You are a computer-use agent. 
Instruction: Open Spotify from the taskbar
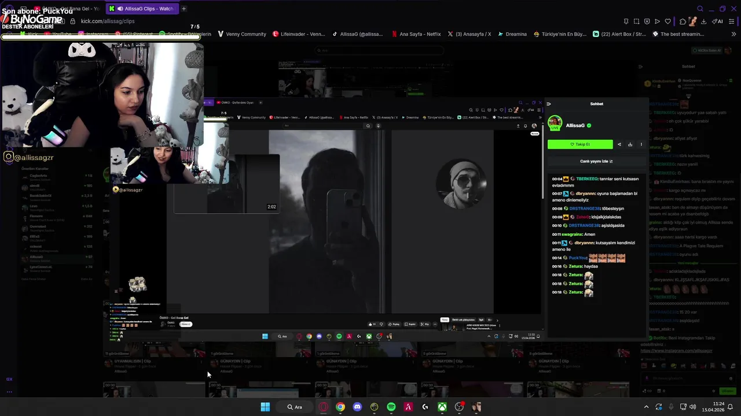(391, 407)
